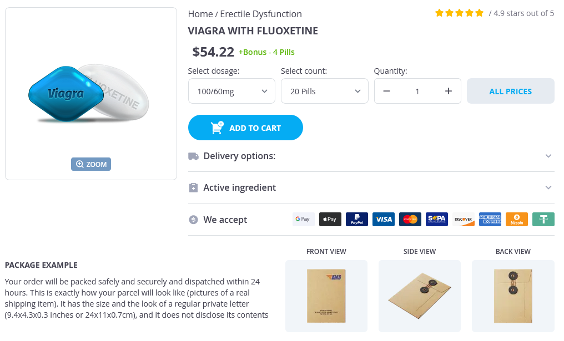Zoom the product image
The image size is (564, 341).
91,164
